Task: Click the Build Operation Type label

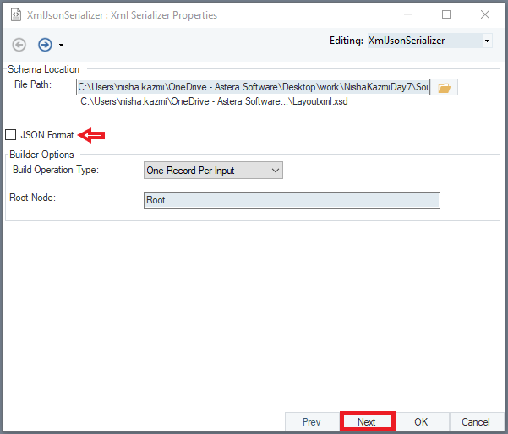Action: point(56,171)
